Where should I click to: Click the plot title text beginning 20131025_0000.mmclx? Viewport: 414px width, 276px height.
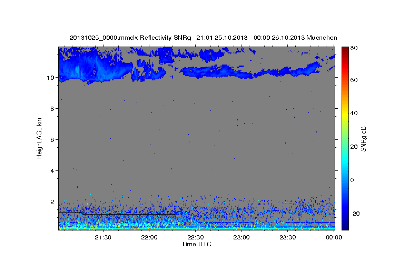point(203,38)
